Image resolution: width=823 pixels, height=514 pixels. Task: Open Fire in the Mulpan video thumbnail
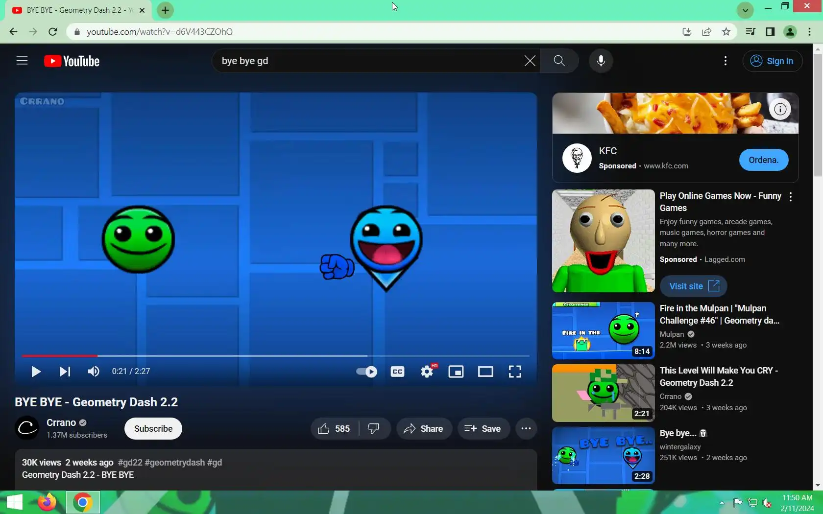pyautogui.click(x=603, y=331)
